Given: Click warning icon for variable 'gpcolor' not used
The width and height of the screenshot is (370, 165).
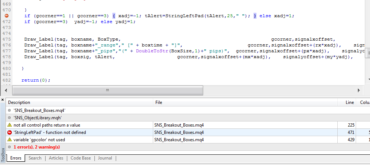Looking at the screenshot, I should tap(10, 140).
